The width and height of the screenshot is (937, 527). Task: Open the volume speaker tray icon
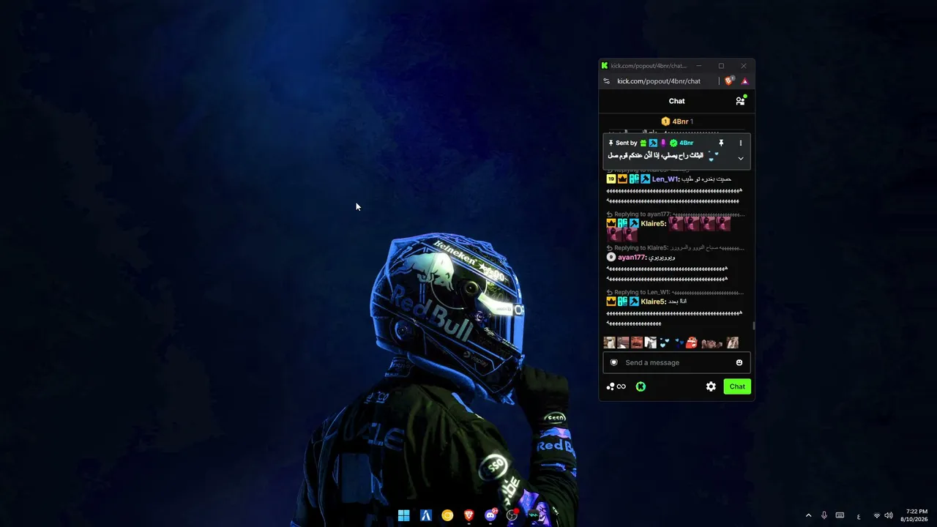[x=888, y=515]
